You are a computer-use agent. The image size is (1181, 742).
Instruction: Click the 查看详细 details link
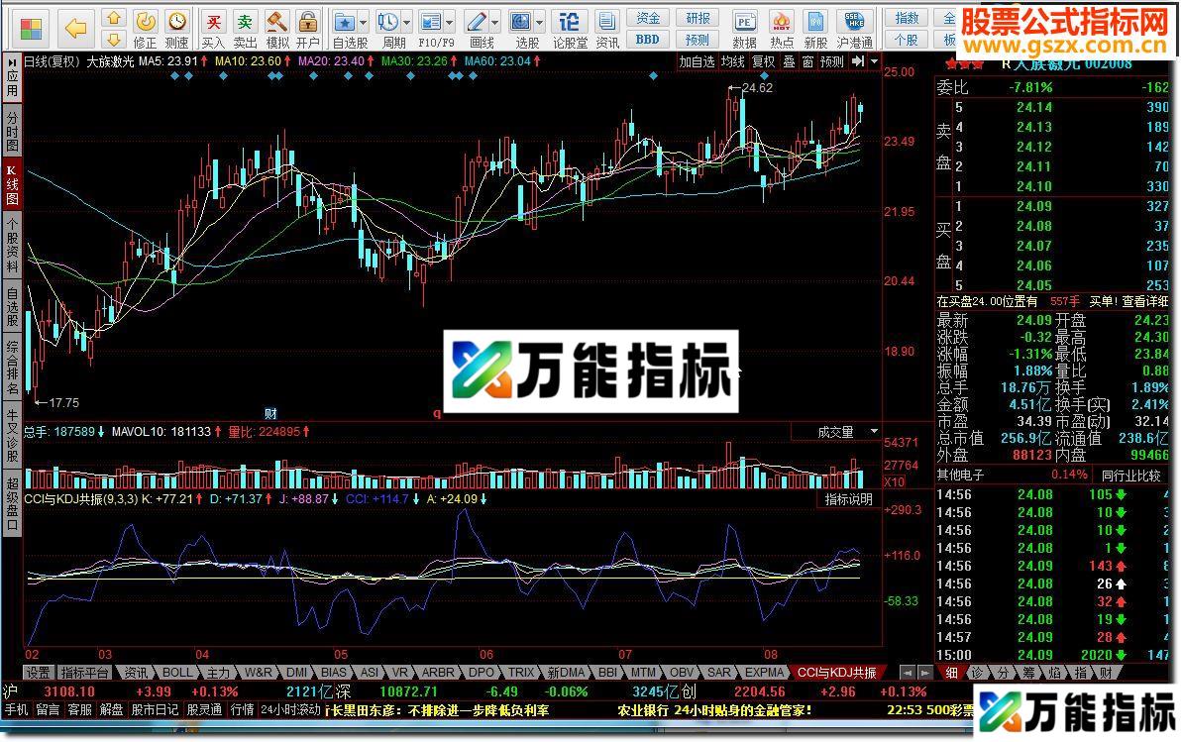[1144, 300]
